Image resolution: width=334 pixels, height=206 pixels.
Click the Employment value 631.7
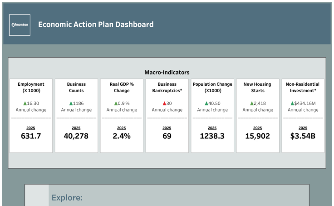tap(31, 136)
